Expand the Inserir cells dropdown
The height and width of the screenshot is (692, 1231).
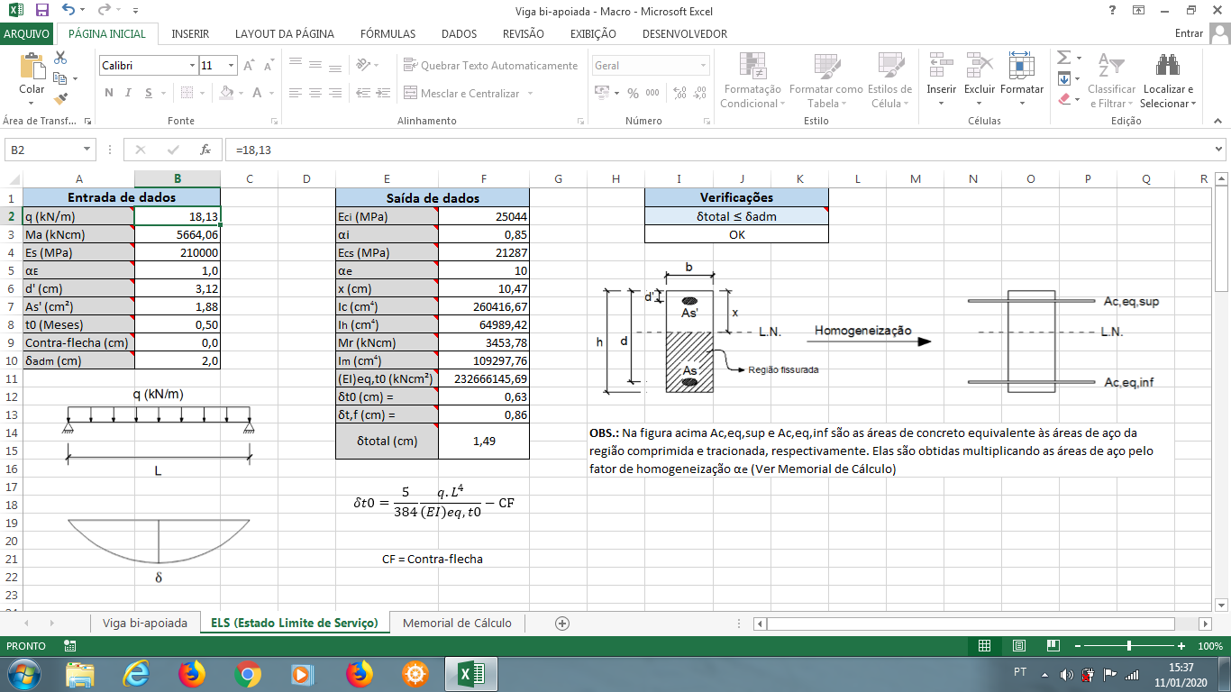(942, 103)
